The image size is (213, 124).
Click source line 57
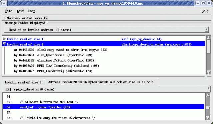pyautogui.click(x=104, y=112)
